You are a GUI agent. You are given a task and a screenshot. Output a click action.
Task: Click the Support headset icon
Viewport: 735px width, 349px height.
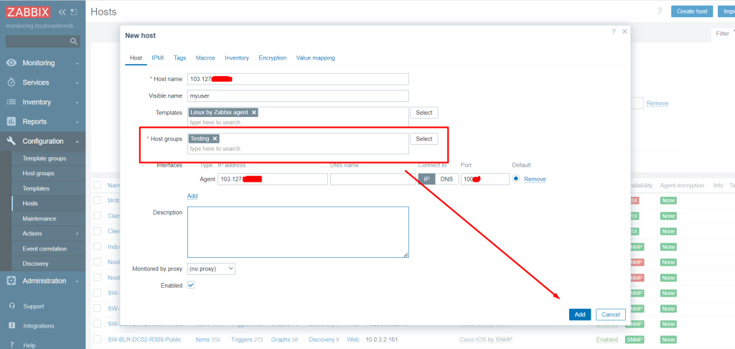coord(12,306)
